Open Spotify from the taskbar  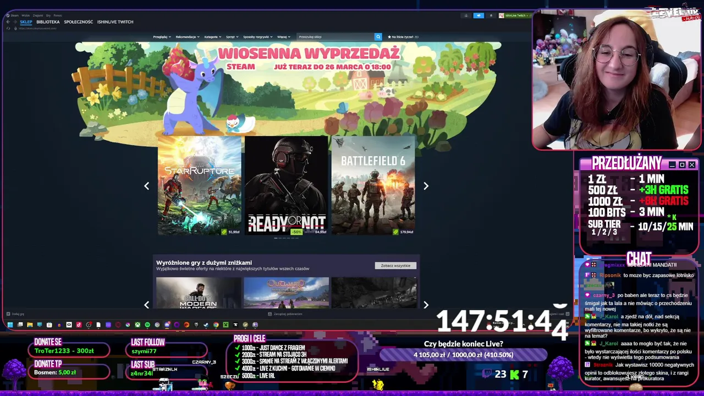coord(147,325)
